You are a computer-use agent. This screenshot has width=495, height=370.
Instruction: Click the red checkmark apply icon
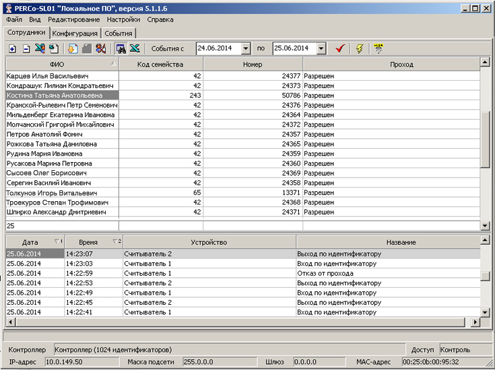(340, 48)
